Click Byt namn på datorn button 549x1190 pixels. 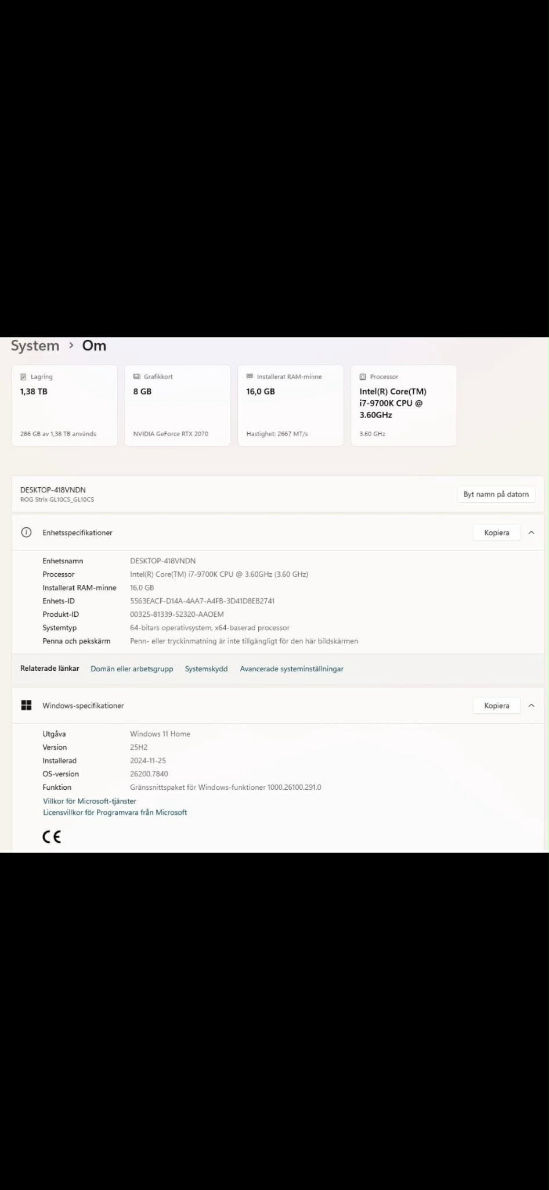coord(496,494)
